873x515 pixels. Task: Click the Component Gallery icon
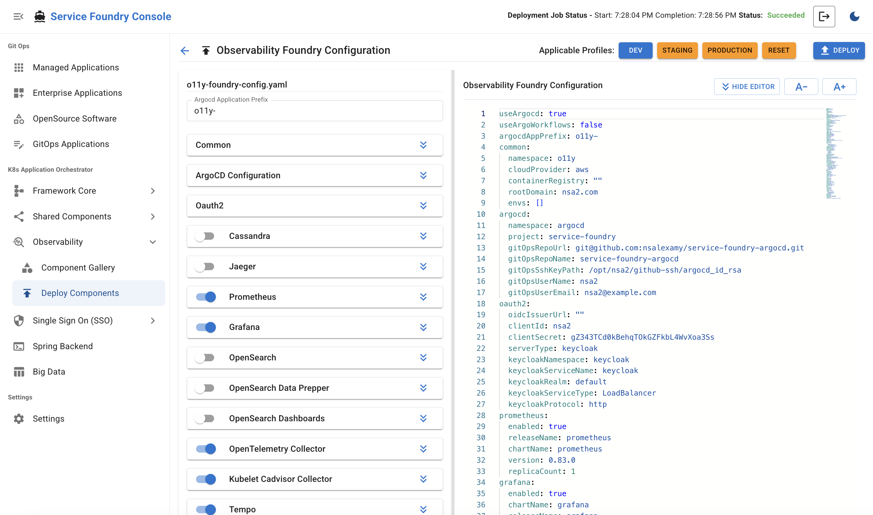[27, 268]
